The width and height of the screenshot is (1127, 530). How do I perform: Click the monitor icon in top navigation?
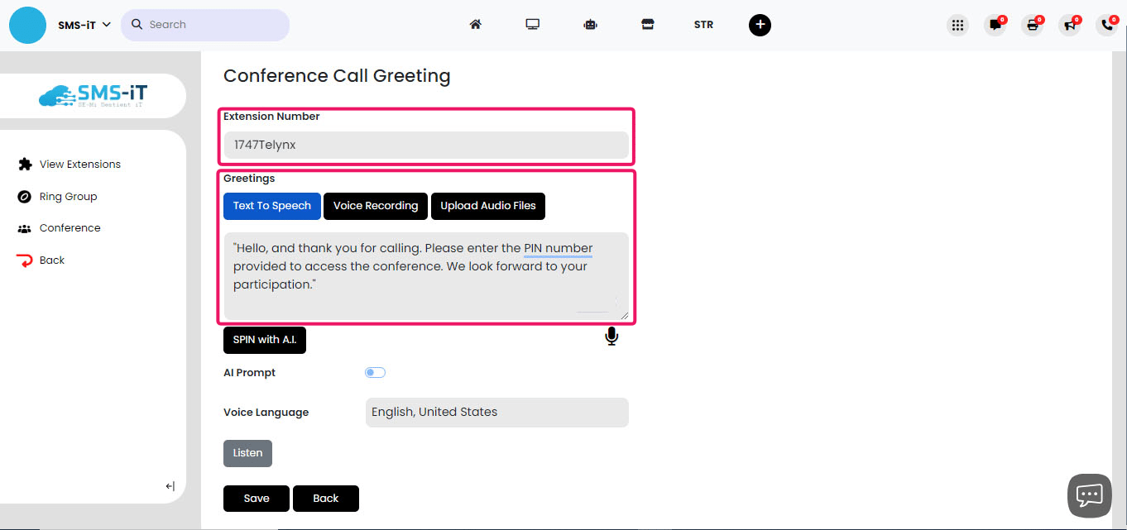pos(533,25)
